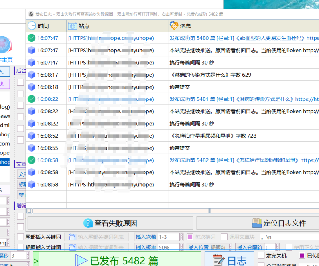The height and width of the screenshot is (266, 319).
Task: Enable the 标题插入关键词 checkbox
Action: point(20,247)
